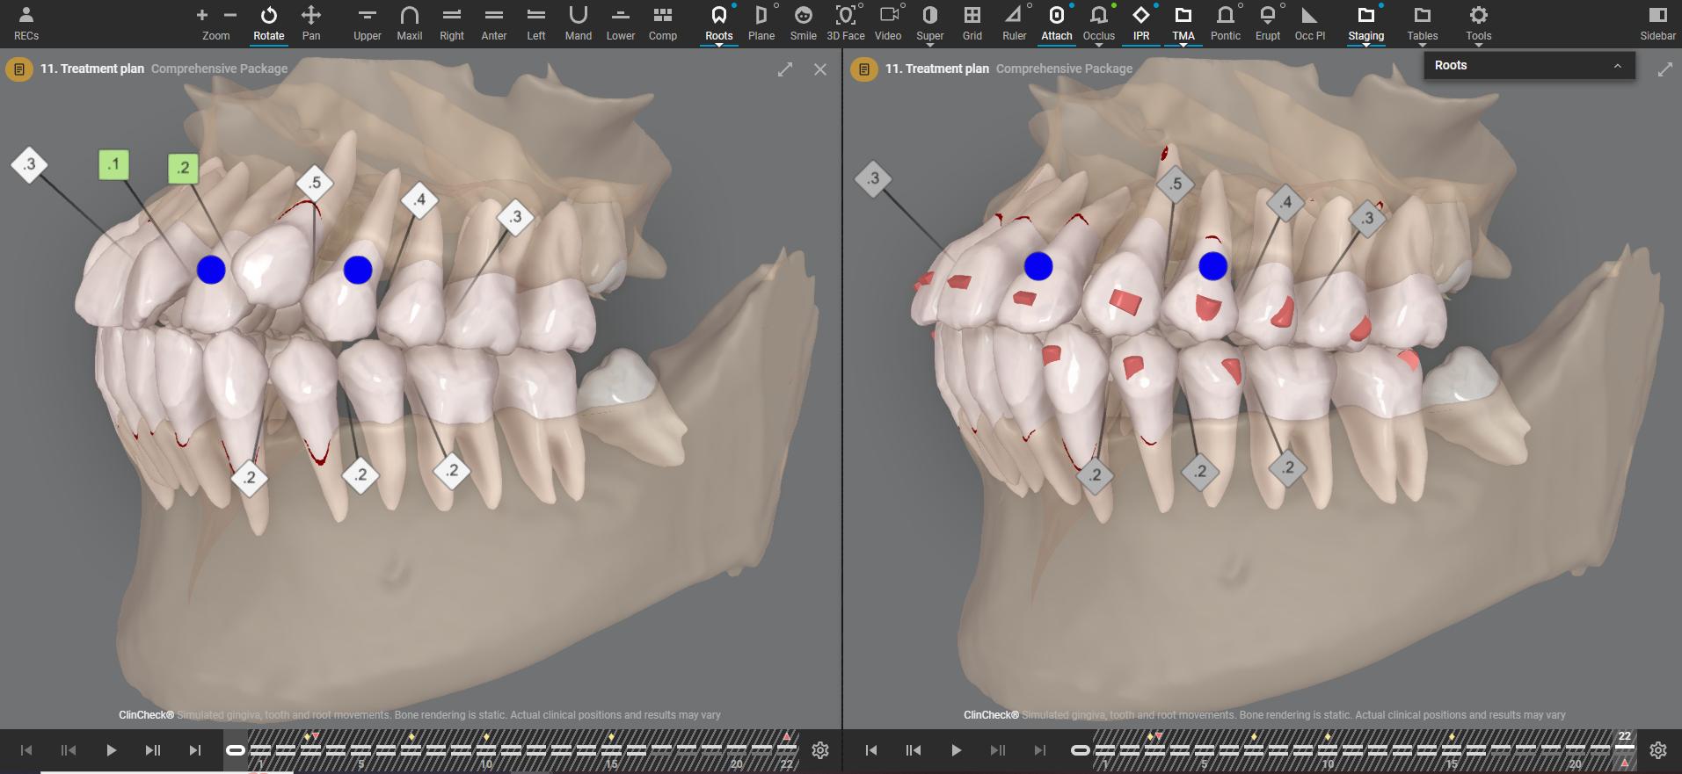Toggle IPR display
Image resolution: width=1682 pixels, height=774 pixels.
(x=1141, y=24)
